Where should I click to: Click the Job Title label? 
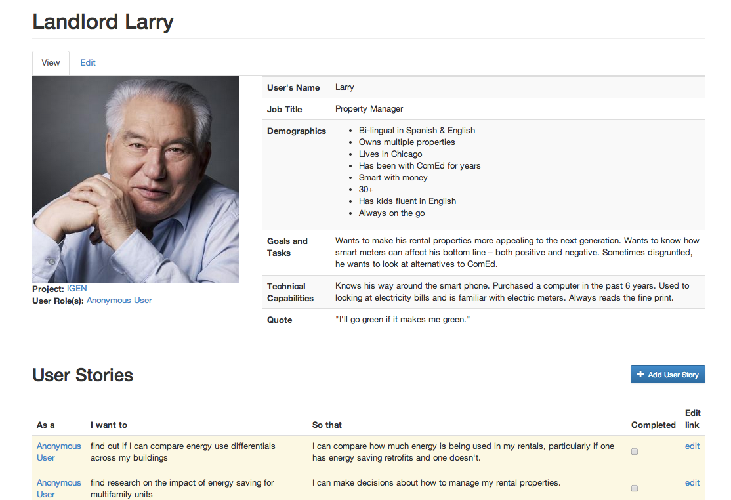click(x=284, y=109)
